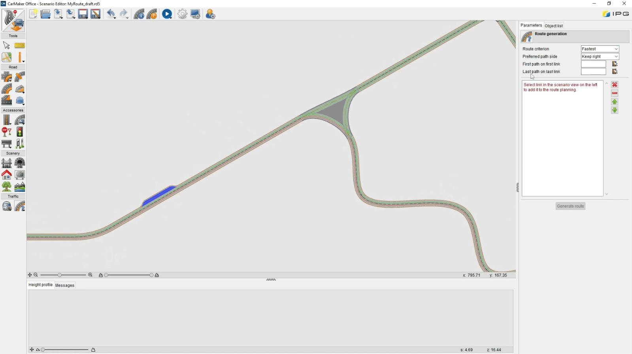Delete all links with red X button
Image resolution: width=632 pixels, height=354 pixels.
pyautogui.click(x=615, y=84)
